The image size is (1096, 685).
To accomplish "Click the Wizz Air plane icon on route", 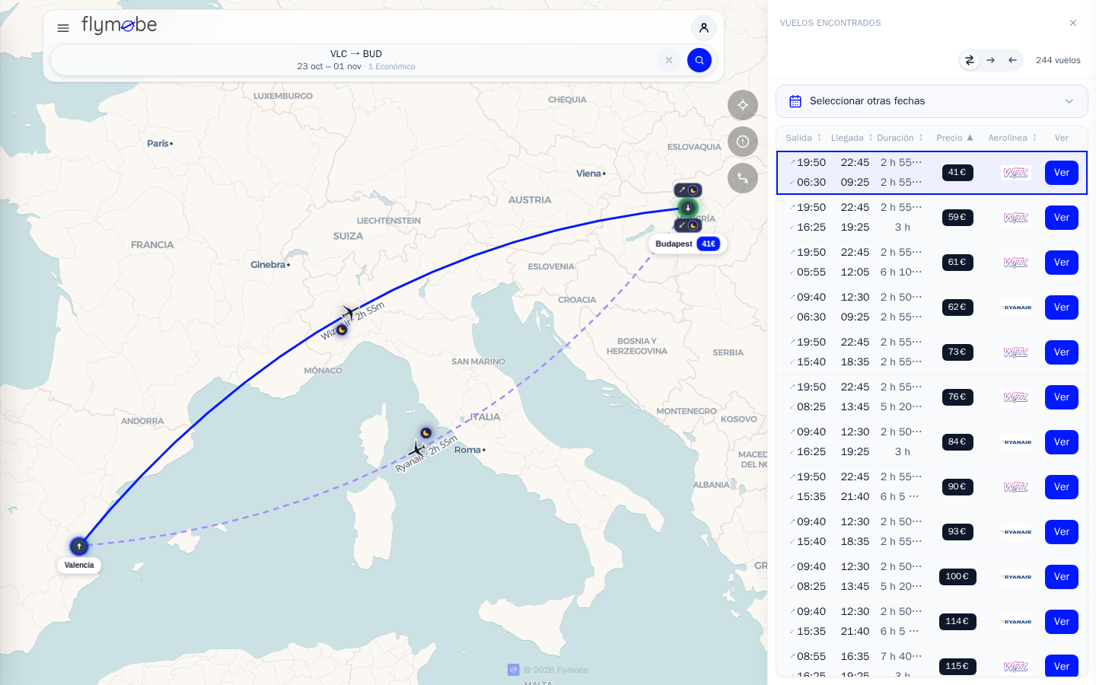I will (349, 312).
